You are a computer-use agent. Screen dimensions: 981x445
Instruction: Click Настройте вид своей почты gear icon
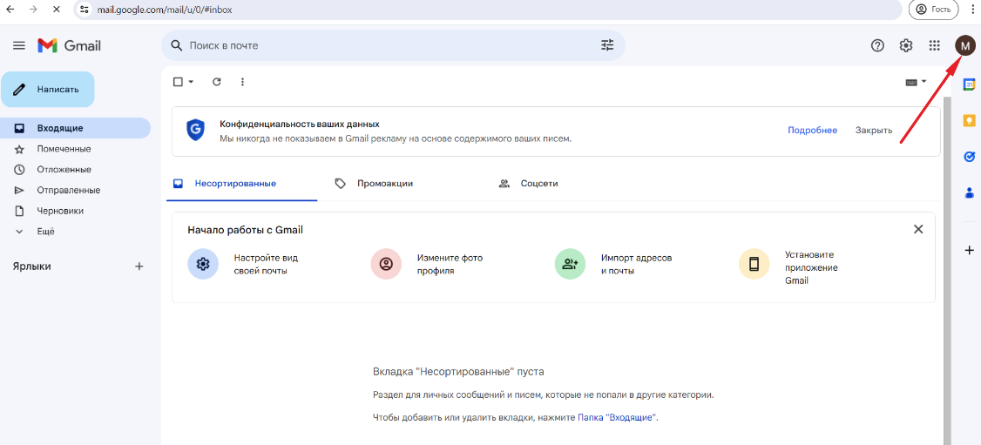tap(203, 264)
